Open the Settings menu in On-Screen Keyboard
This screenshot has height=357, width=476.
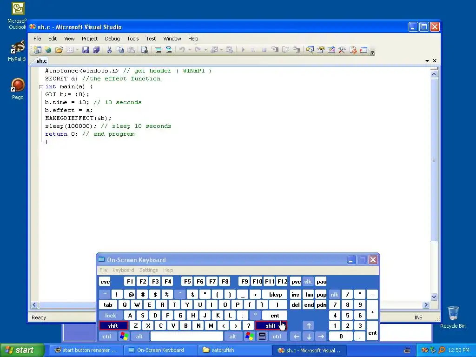click(x=148, y=270)
